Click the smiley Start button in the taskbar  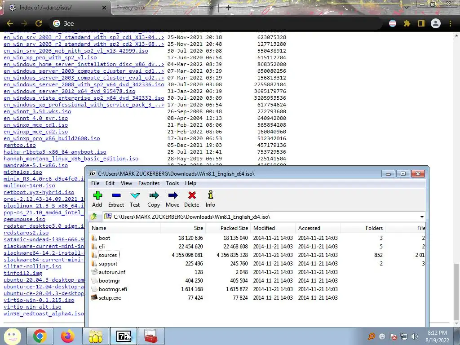tap(12, 336)
